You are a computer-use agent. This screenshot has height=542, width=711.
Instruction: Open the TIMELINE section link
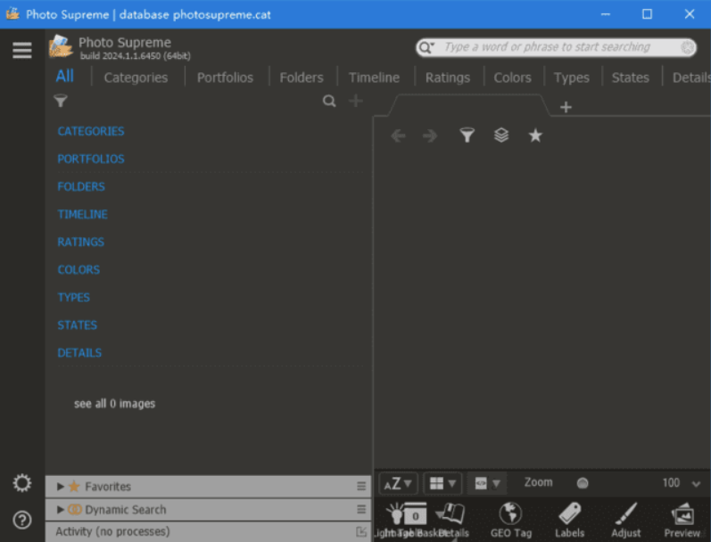pyautogui.click(x=83, y=214)
